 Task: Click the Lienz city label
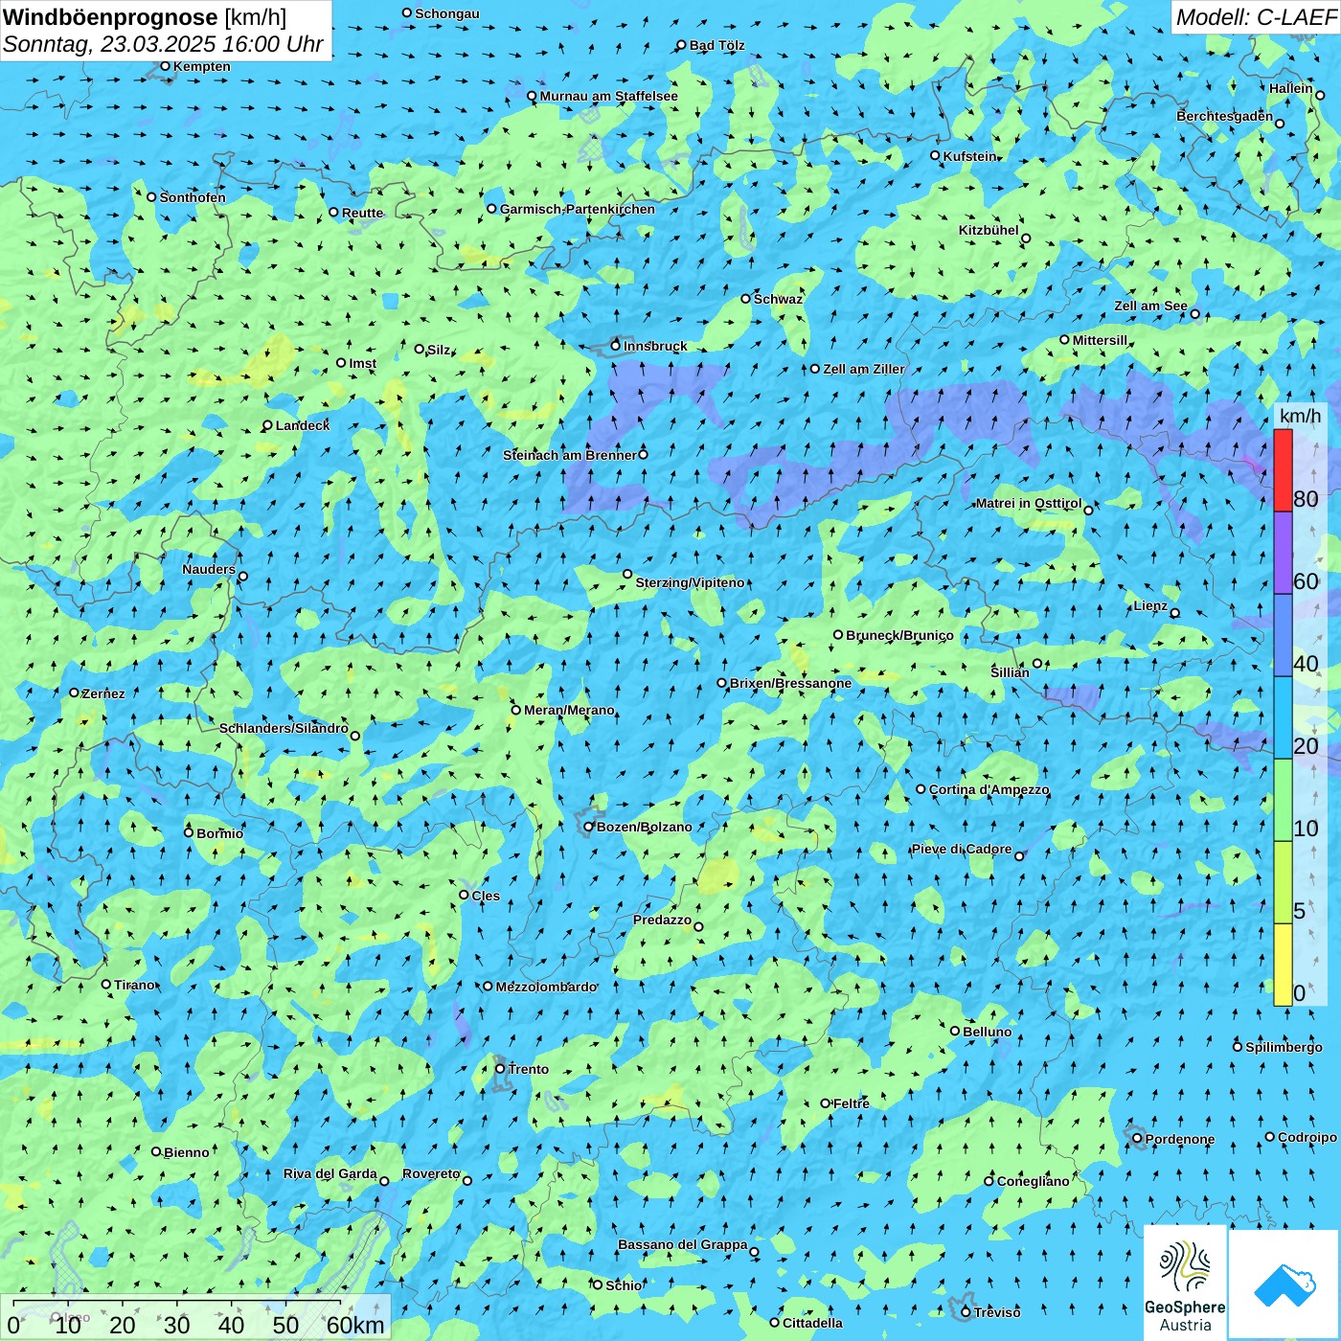coord(1150,605)
